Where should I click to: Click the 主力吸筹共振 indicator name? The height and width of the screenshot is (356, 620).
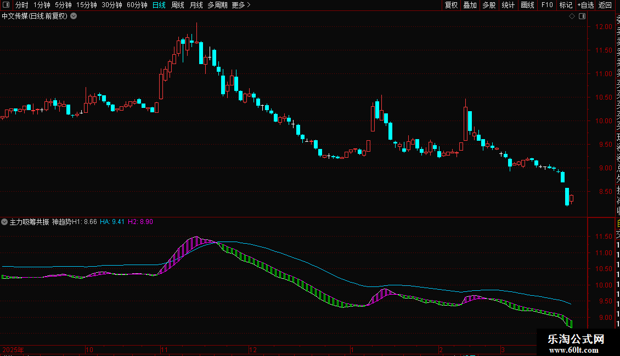[29, 222]
